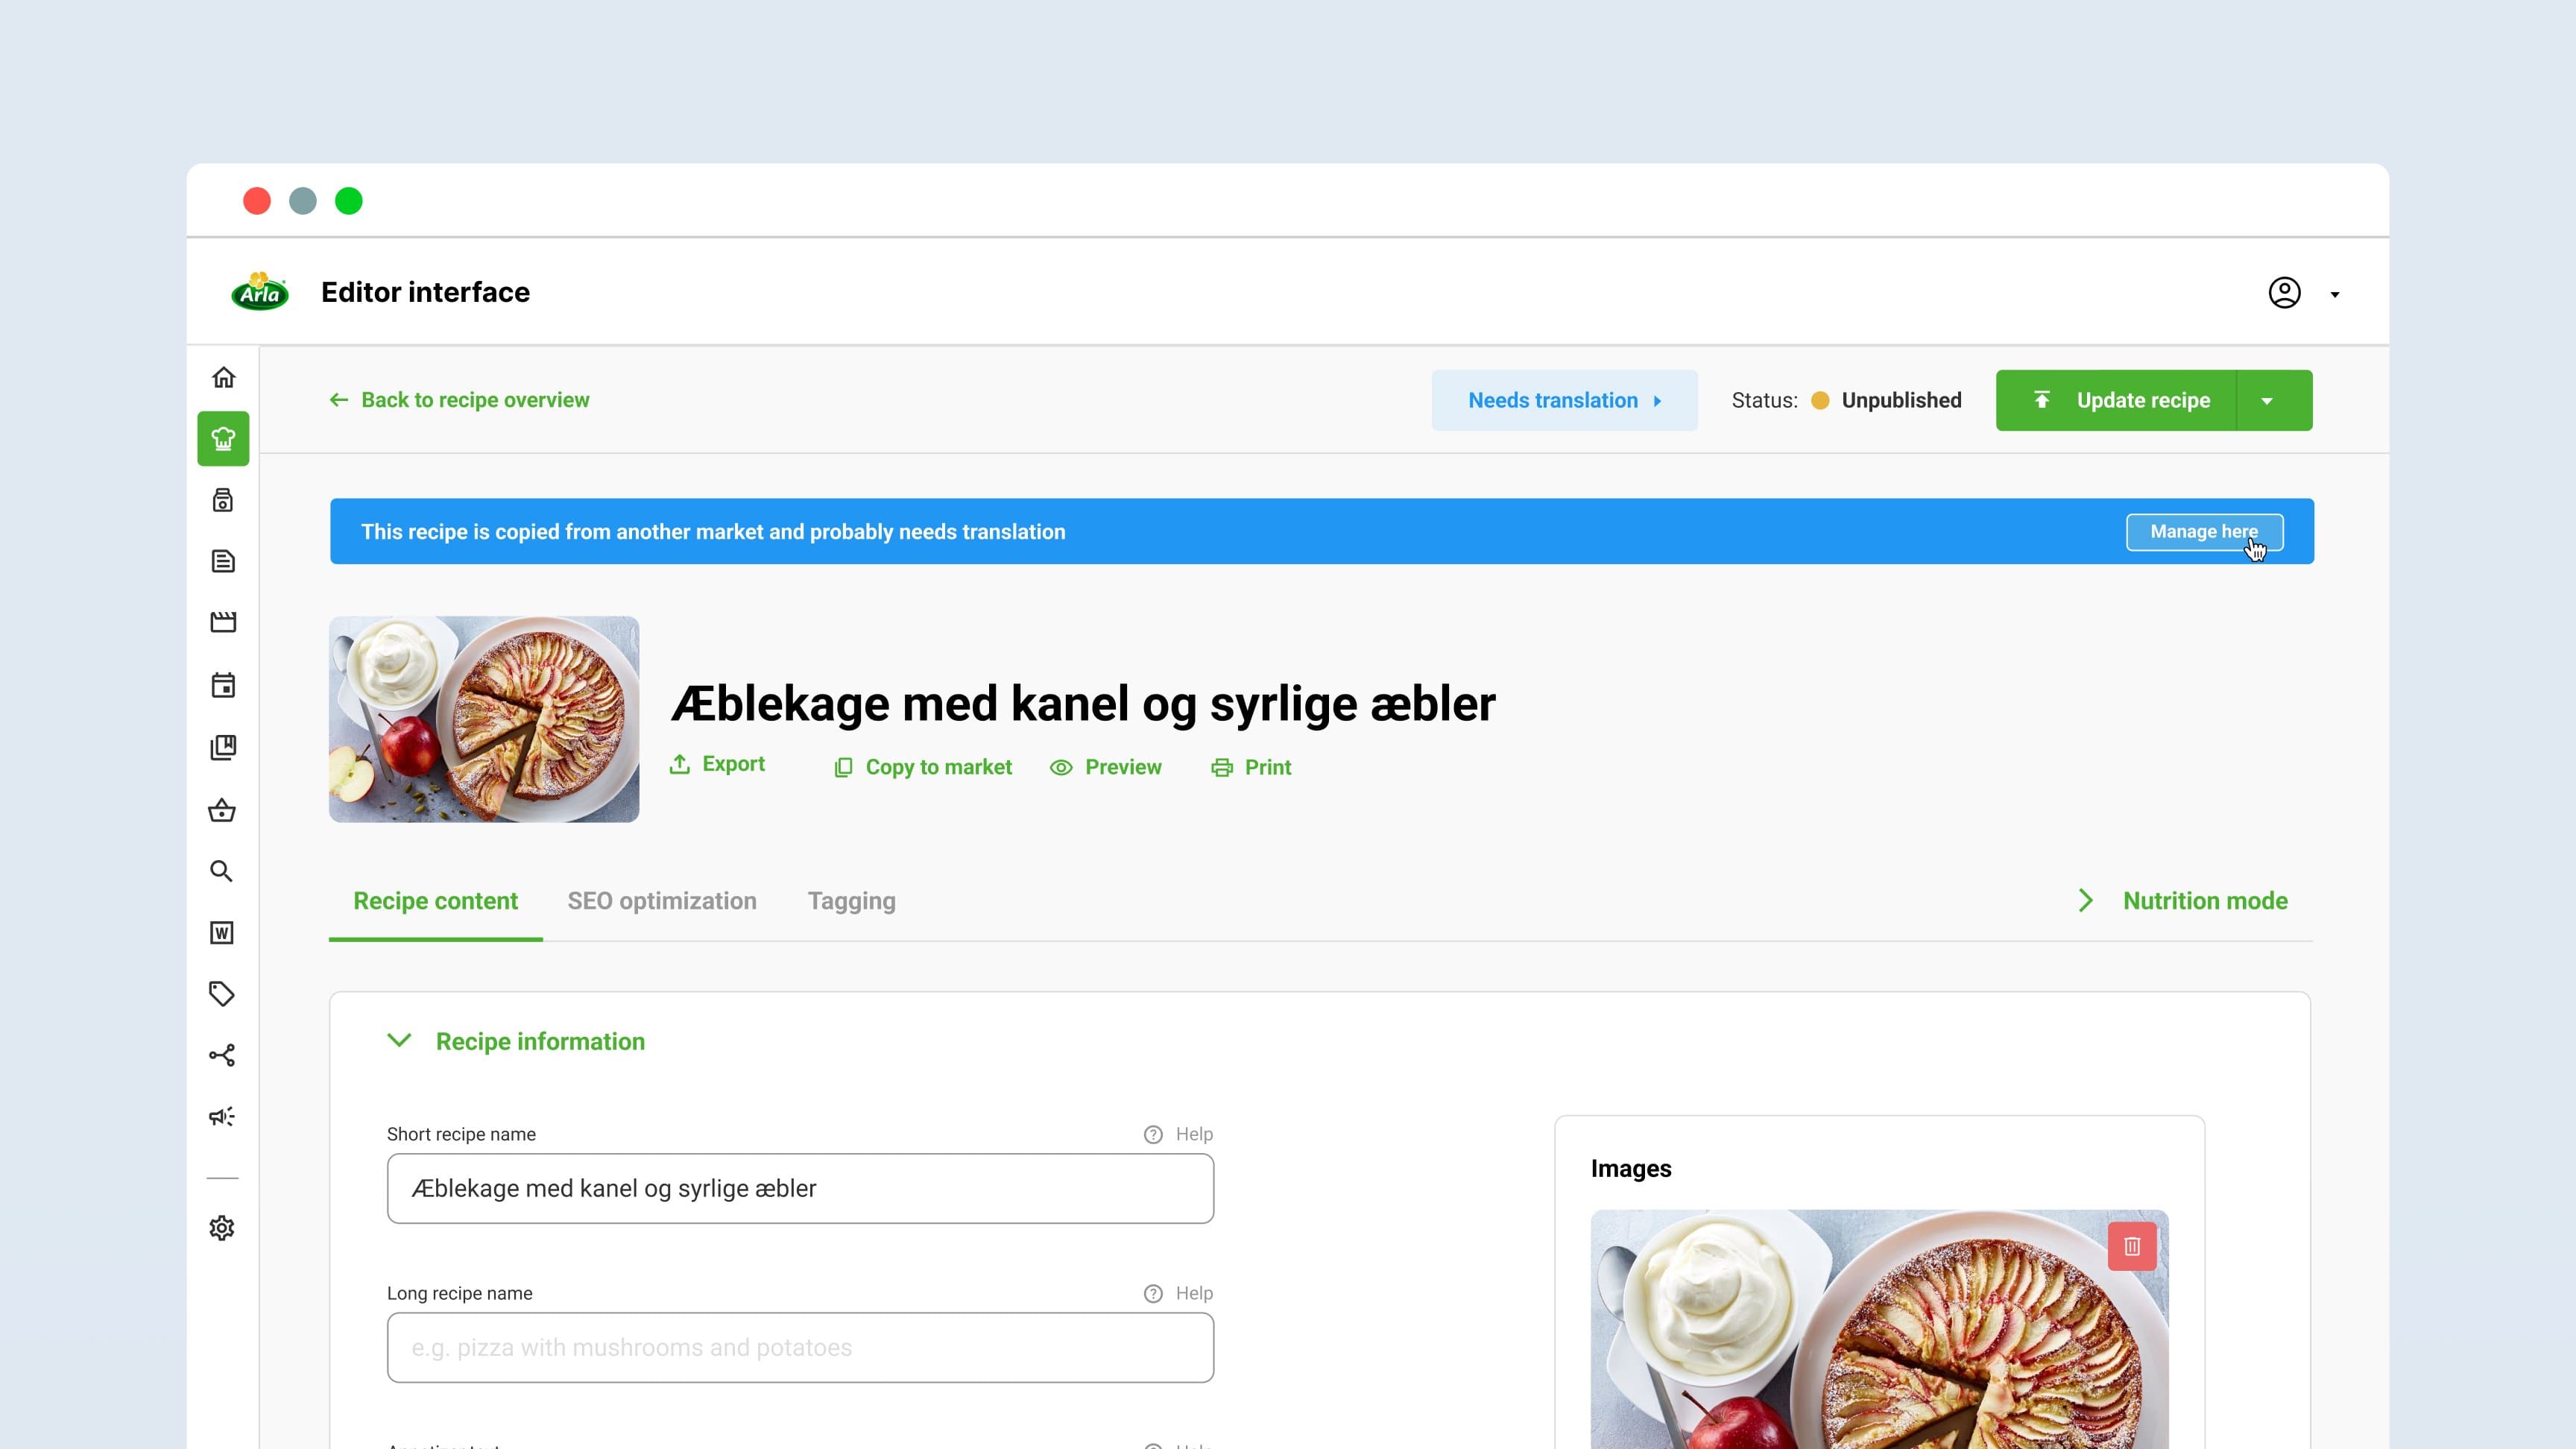Switch to the Tagging tab
The width and height of the screenshot is (2576, 1449).
pos(851,901)
